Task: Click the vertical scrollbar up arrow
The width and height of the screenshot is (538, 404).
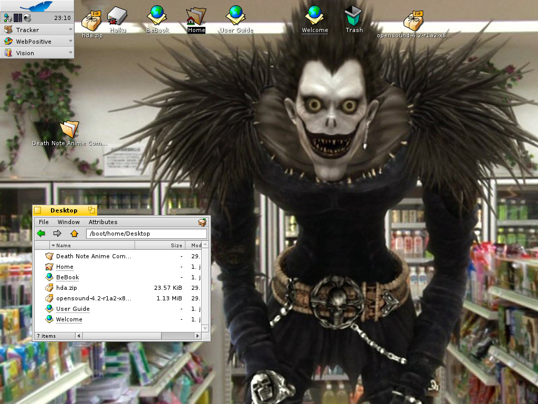Action: pyautogui.click(x=205, y=245)
